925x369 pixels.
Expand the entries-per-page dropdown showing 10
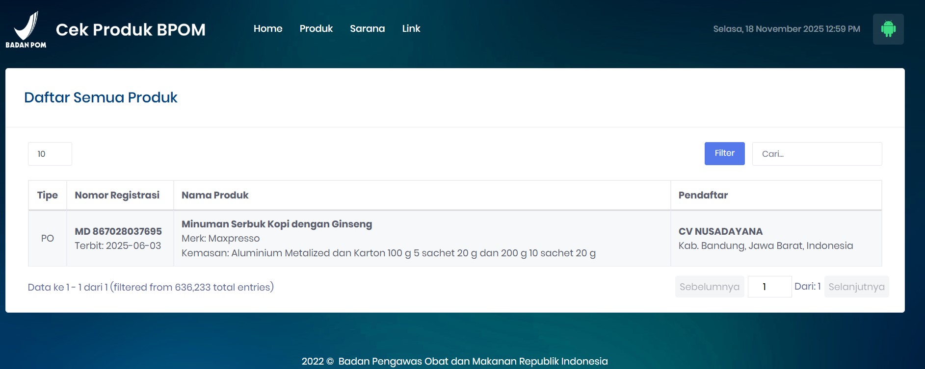pos(50,154)
